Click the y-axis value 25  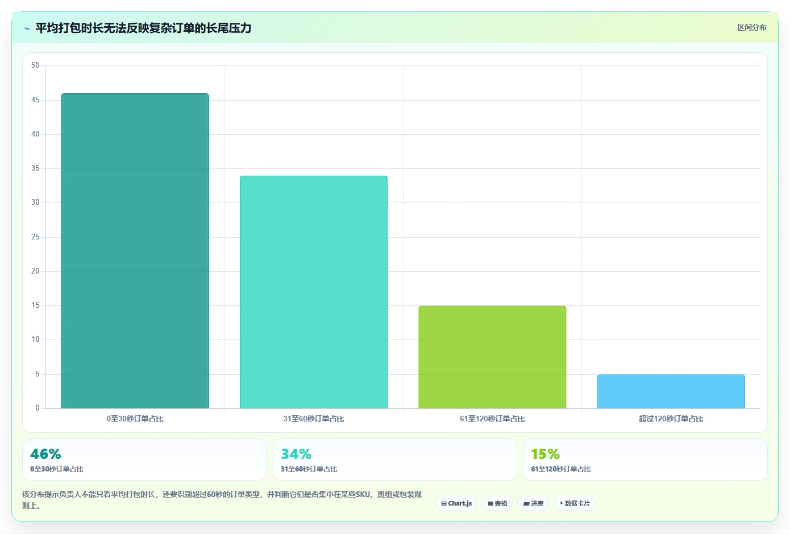(x=35, y=237)
